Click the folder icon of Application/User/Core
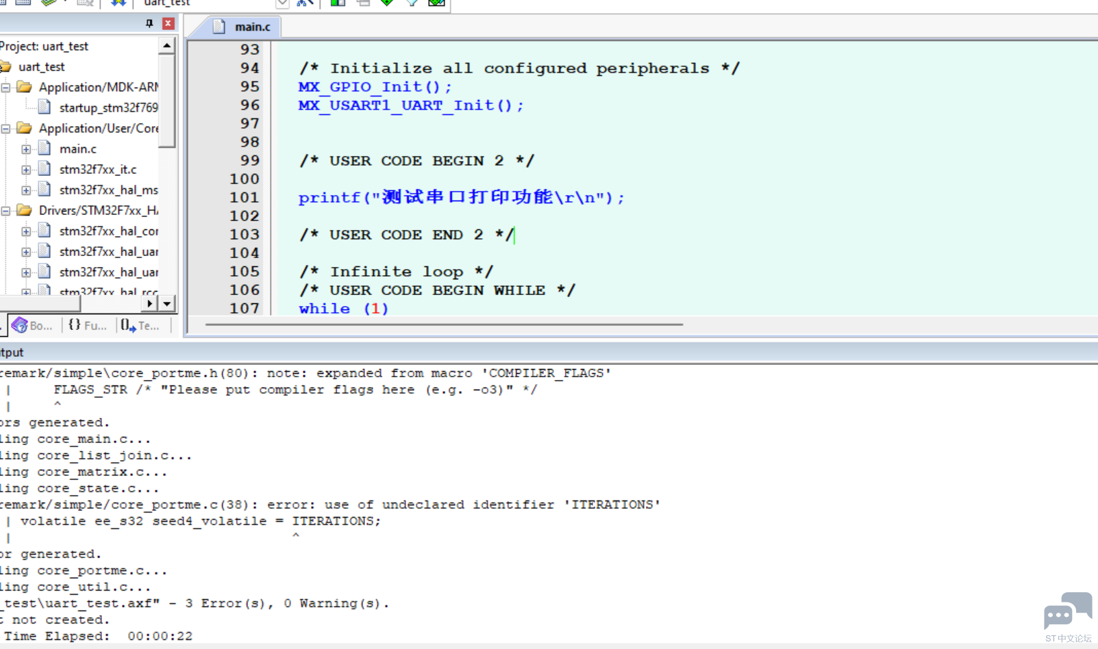This screenshot has height=649, width=1098. [x=25, y=128]
